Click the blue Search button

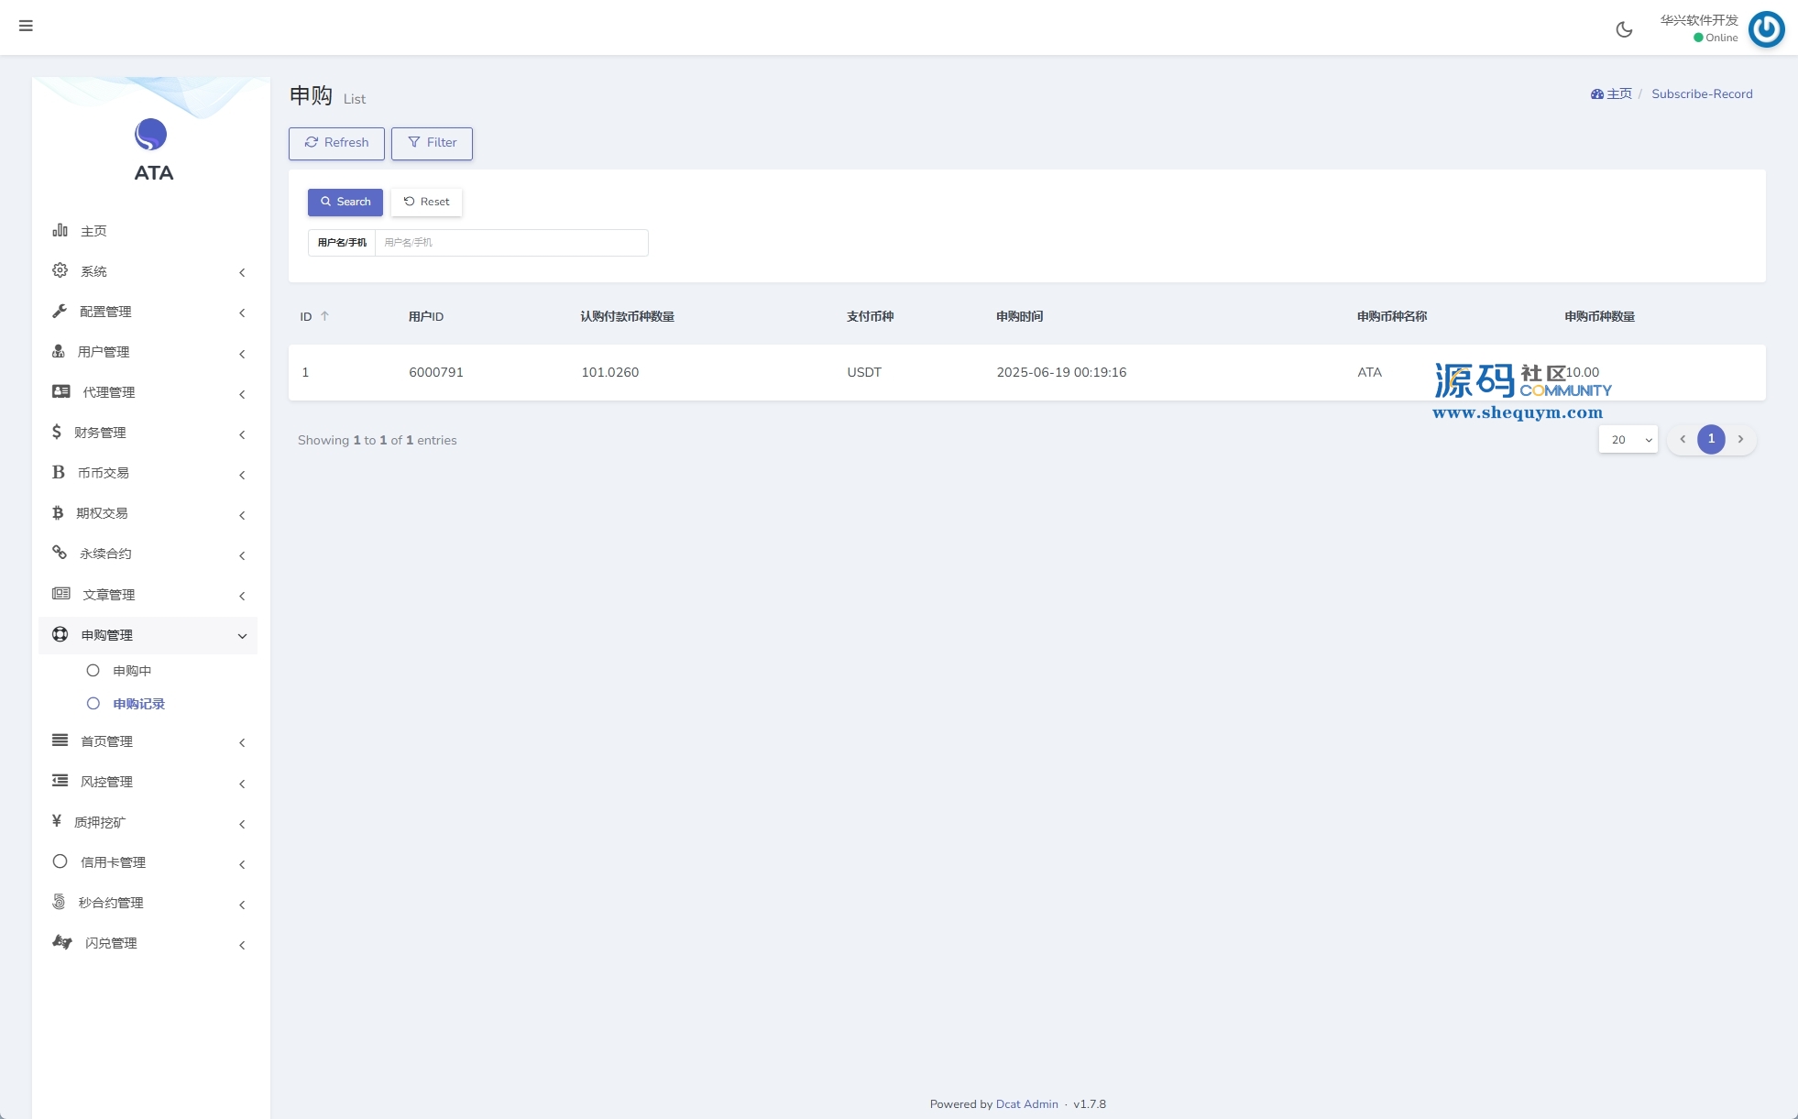click(345, 202)
